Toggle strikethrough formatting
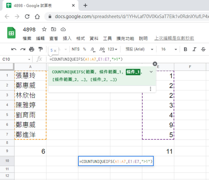Viewport: 209px width, 180px height. point(203,49)
